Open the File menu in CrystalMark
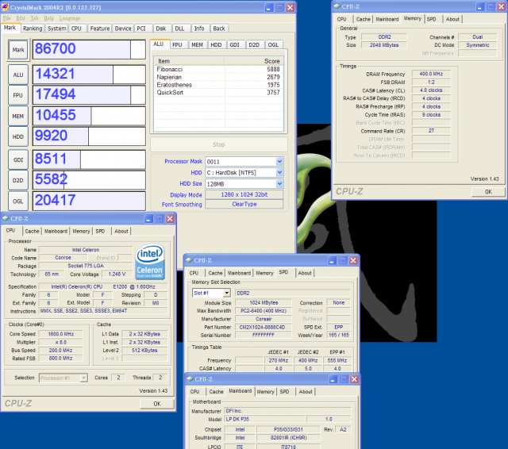This screenshot has width=508, height=449. point(6,18)
